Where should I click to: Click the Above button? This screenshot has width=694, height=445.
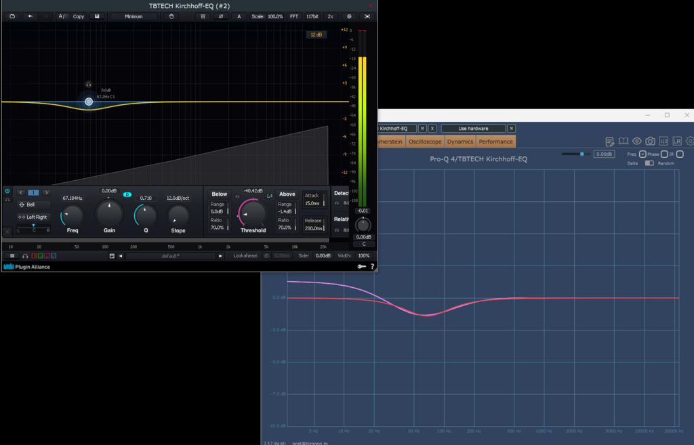click(287, 194)
